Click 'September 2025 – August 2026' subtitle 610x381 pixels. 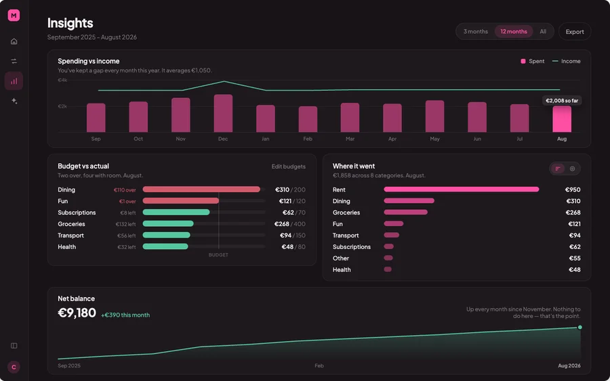pyautogui.click(x=91, y=37)
